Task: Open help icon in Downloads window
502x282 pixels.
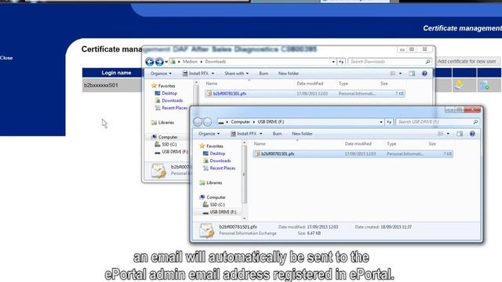Action: (424, 74)
